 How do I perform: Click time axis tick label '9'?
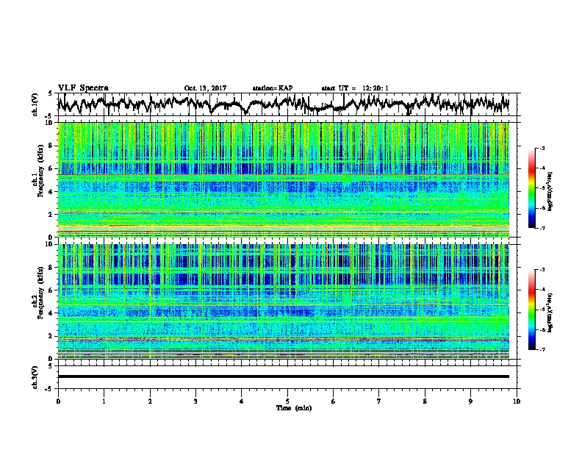coord(470,401)
